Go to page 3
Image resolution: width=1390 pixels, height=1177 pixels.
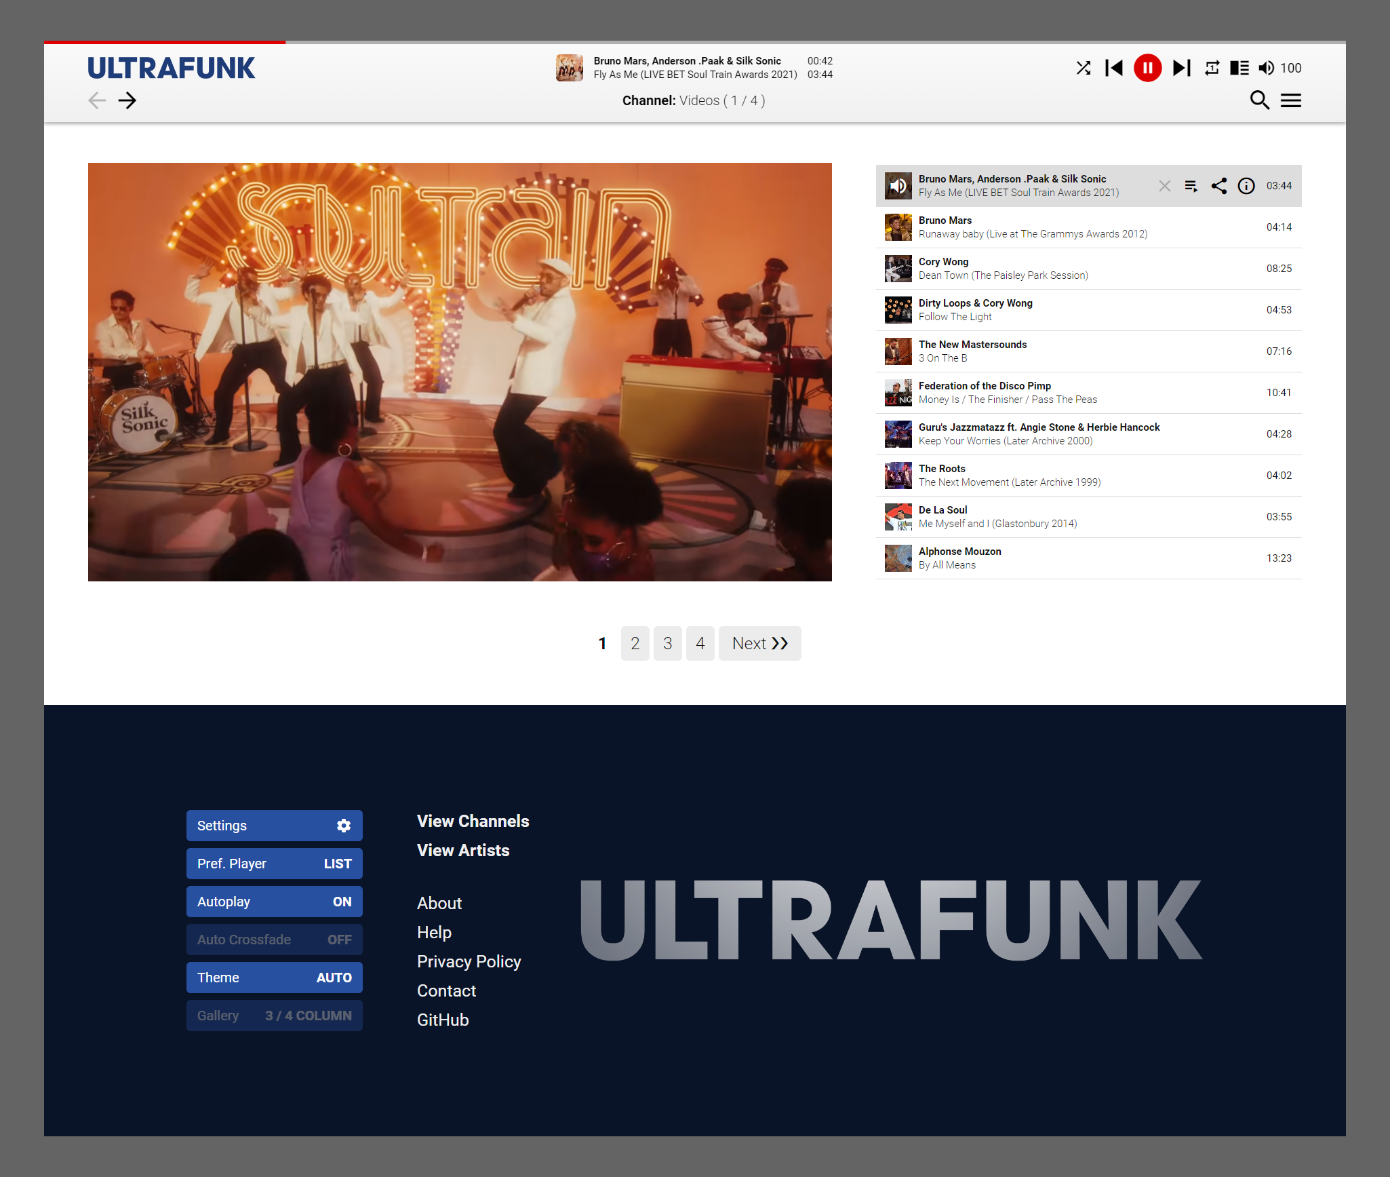pos(668,643)
